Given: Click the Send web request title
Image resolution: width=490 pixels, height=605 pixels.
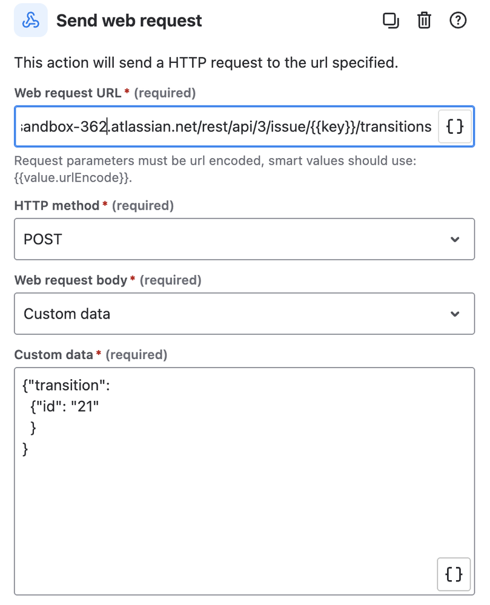Looking at the screenshot, I should coord(128,21).
